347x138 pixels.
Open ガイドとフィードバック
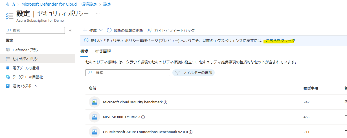pyautogui.click(x=171, y=30)
